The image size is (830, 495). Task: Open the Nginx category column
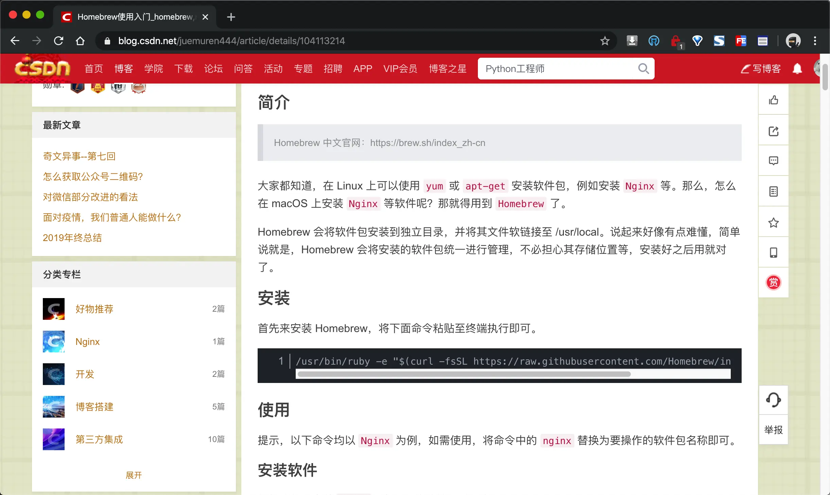tap(87, 342)
